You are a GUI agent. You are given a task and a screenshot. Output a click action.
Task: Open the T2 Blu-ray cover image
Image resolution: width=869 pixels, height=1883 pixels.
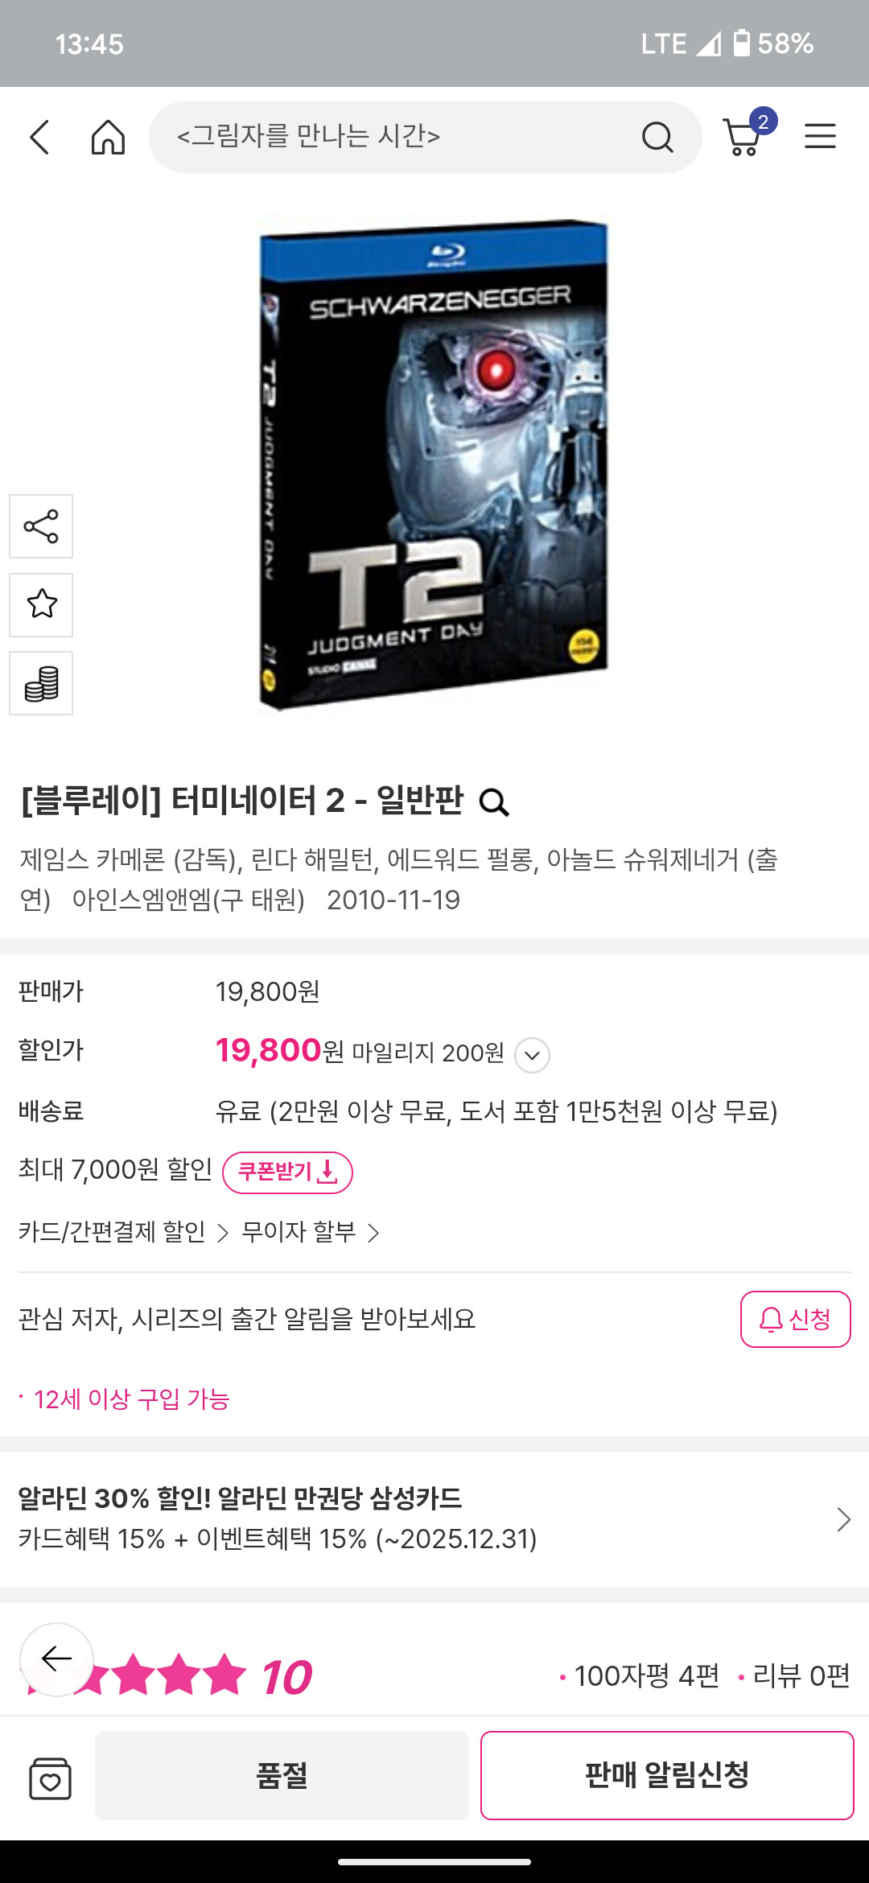click(433, 464)
